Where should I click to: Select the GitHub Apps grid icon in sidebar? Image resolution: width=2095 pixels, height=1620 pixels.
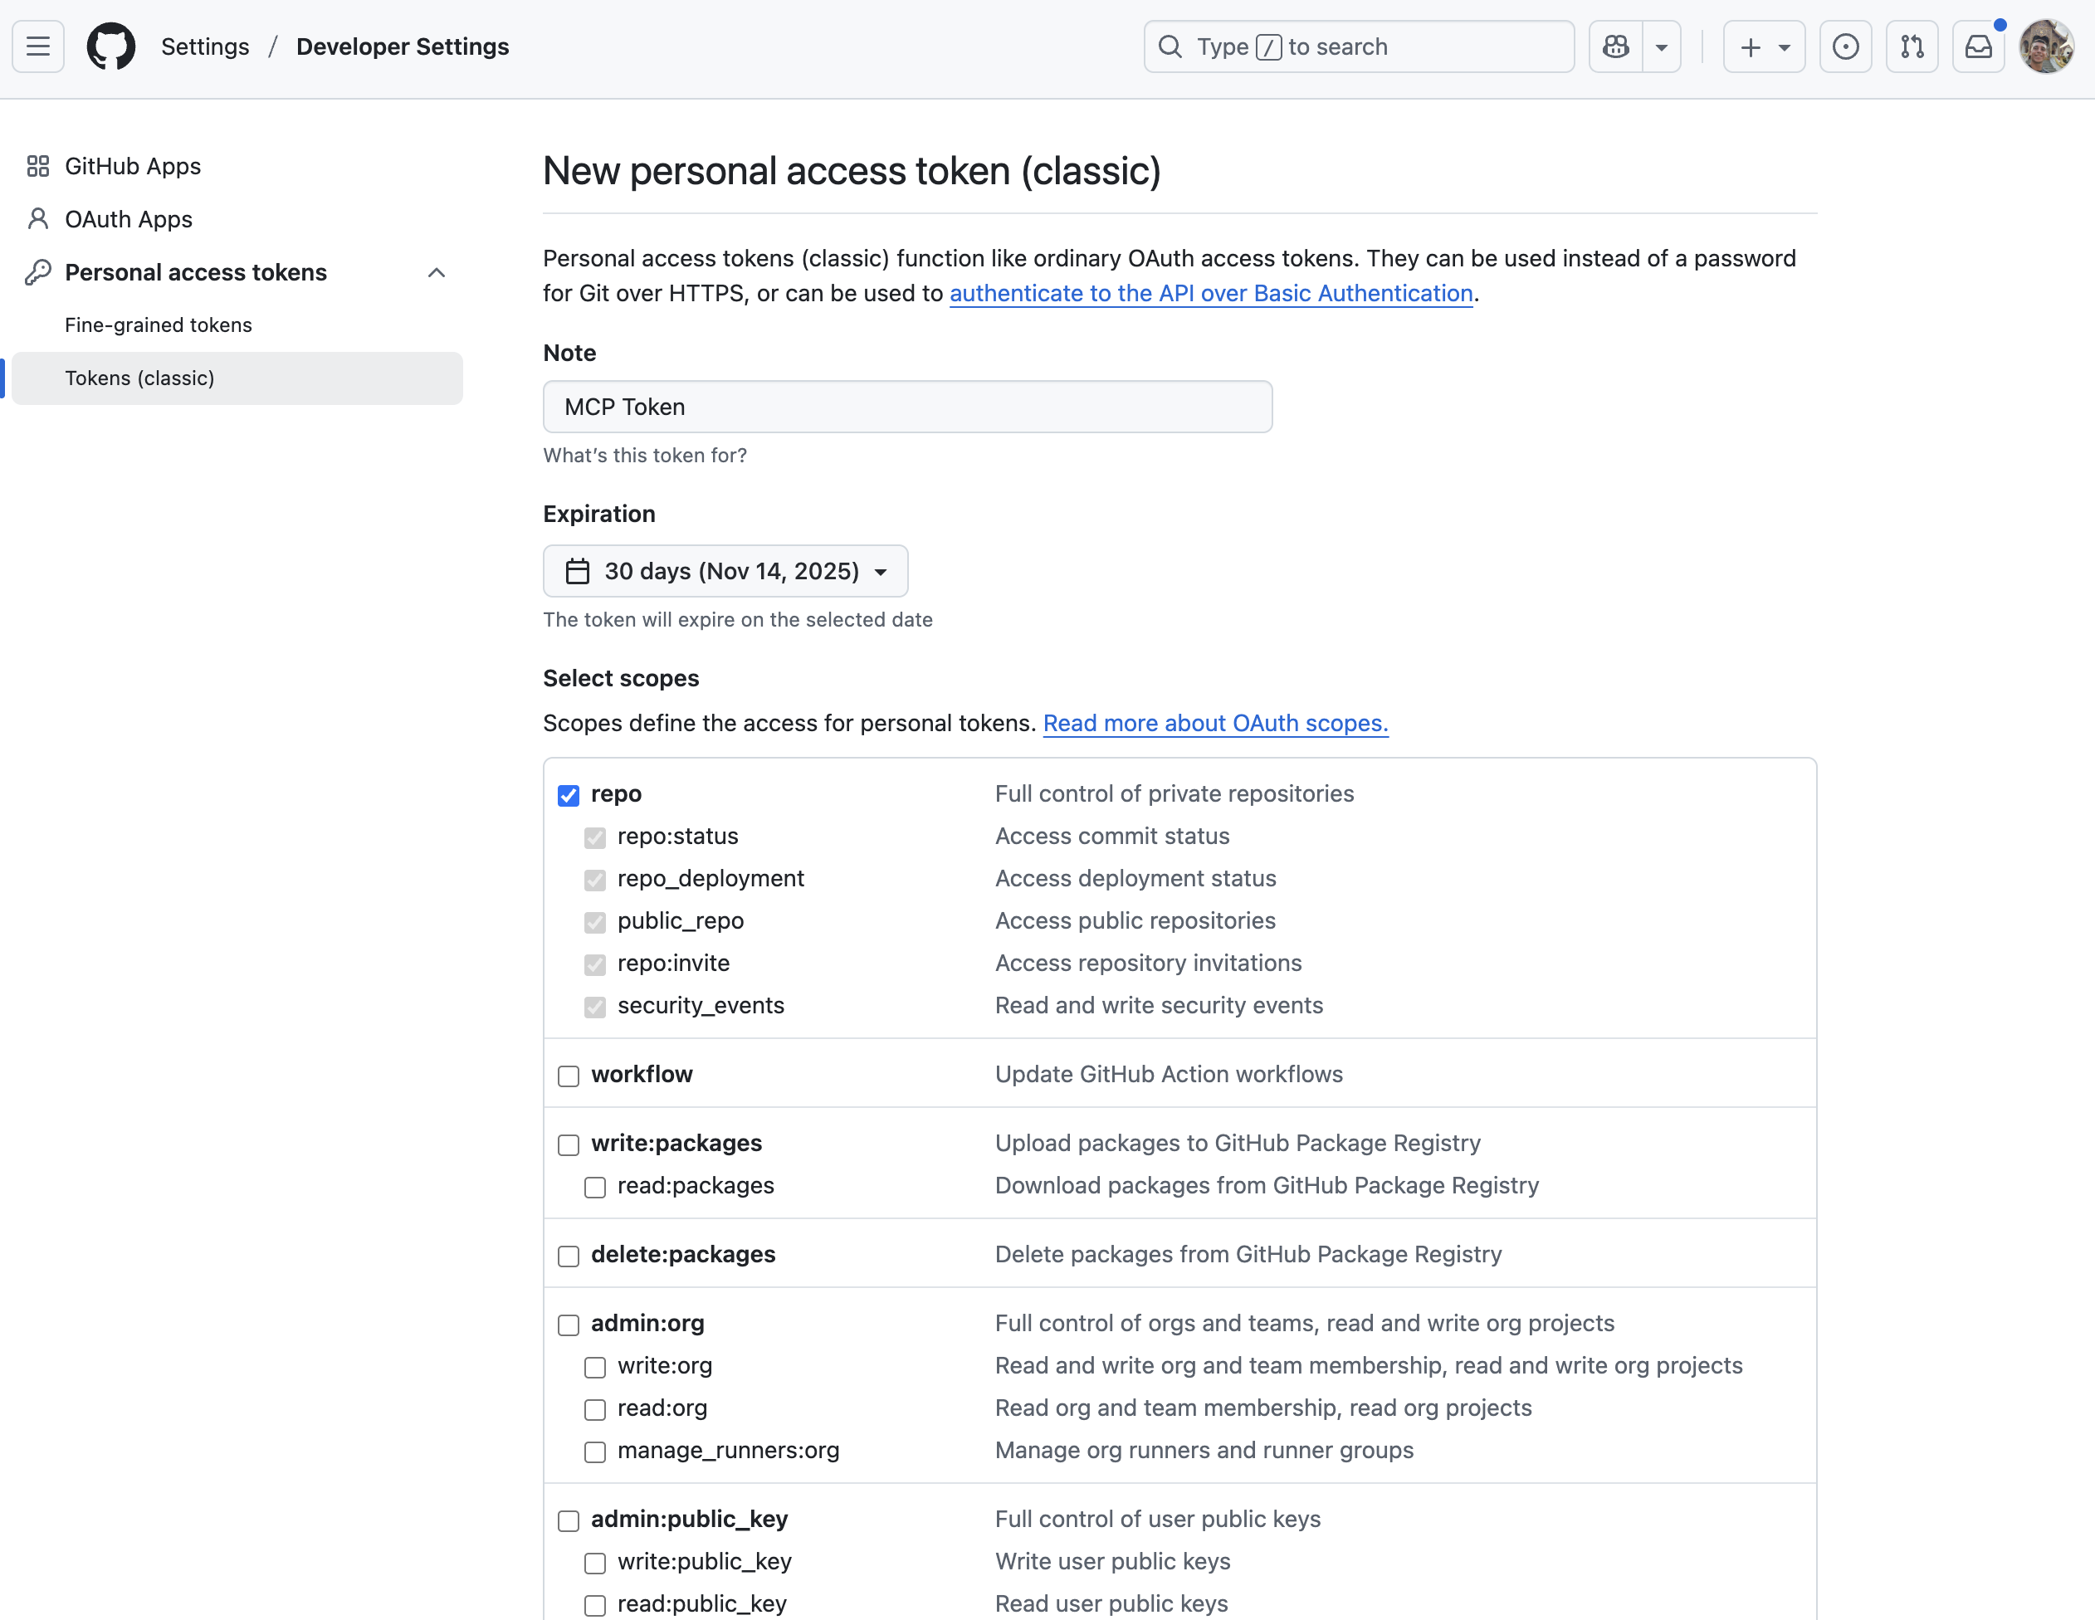point(37,165)
